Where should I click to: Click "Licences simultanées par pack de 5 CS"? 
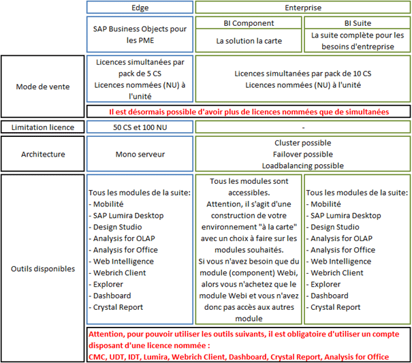coord(140,68)
